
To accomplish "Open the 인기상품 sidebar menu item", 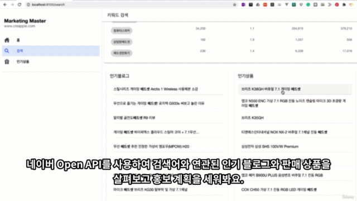I will [51, 61].
